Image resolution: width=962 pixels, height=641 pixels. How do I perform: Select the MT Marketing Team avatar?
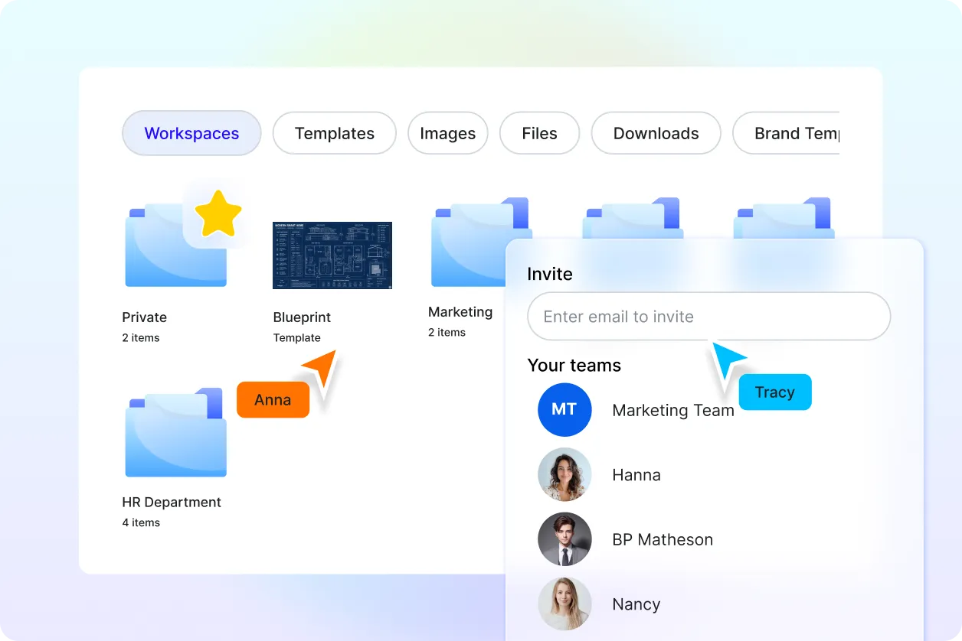tap(564, 410)
